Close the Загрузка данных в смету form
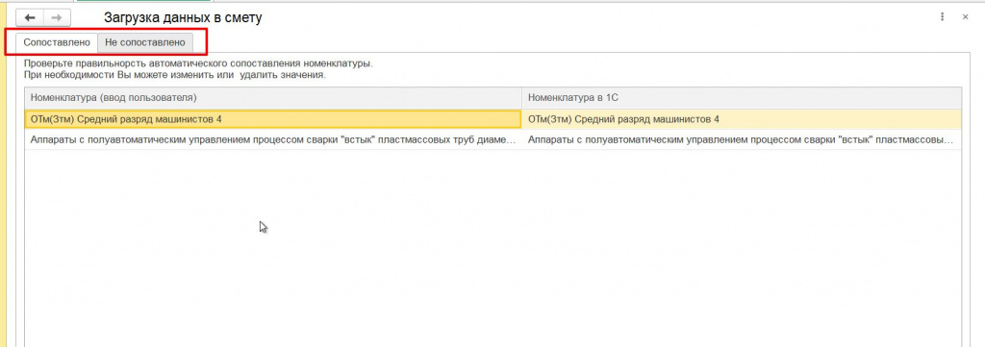985x347 pixels. [966, 17]
